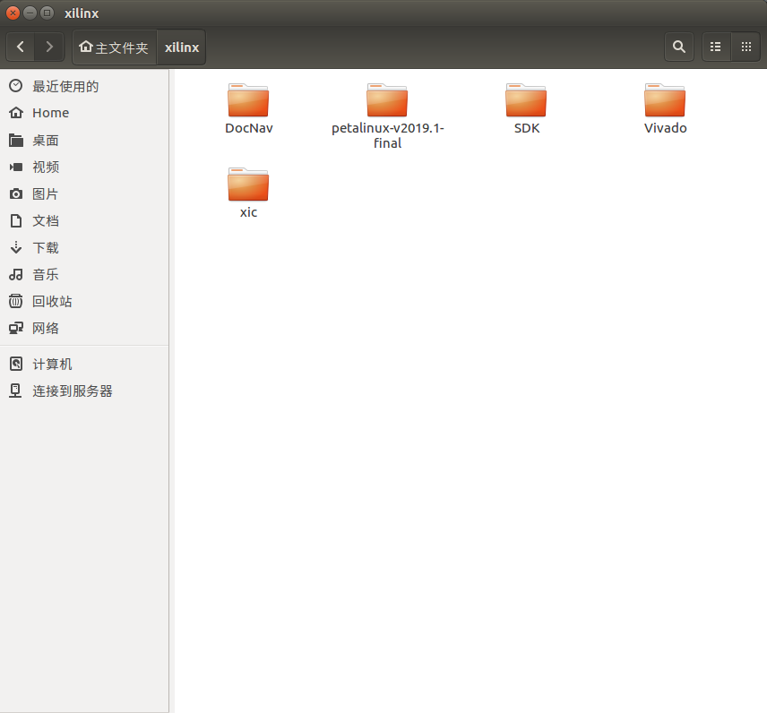Click the disk icon beside 计算机
Screen dimensions: 767x713
click(x=15, y=364)
